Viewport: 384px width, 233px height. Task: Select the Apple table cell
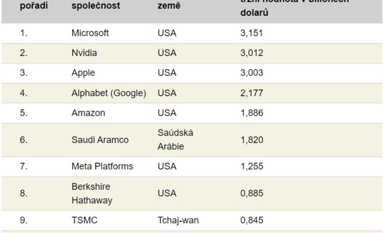tap(83, 73)
